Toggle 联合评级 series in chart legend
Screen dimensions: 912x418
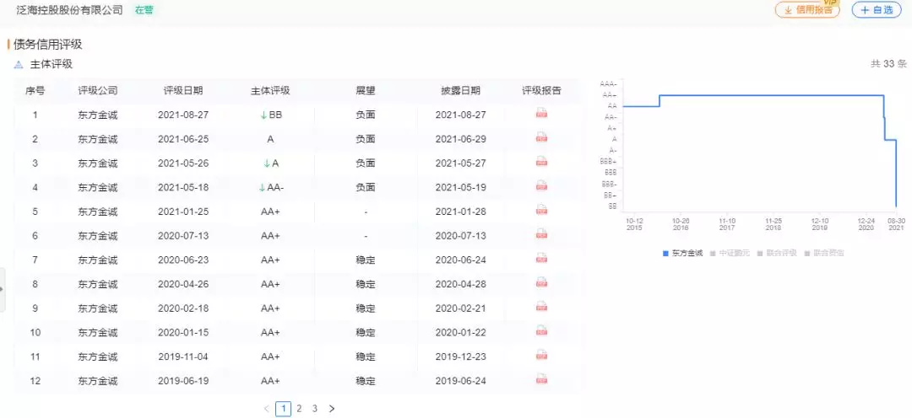[777, 253]
